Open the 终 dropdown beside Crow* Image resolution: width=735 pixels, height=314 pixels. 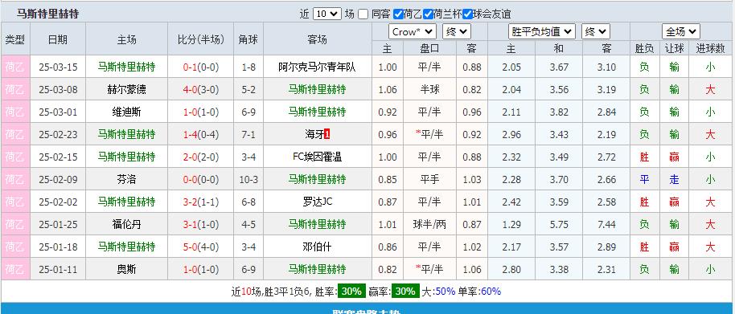click(x=457, y=32)
